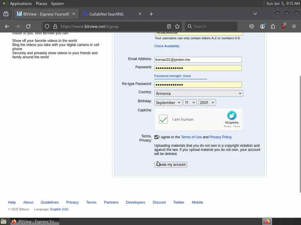Open the Applications menu

[21, 4]
